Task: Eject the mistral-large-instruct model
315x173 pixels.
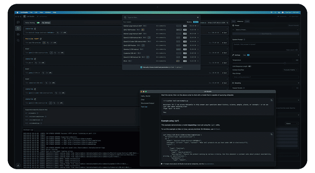Action: [225, 33]
